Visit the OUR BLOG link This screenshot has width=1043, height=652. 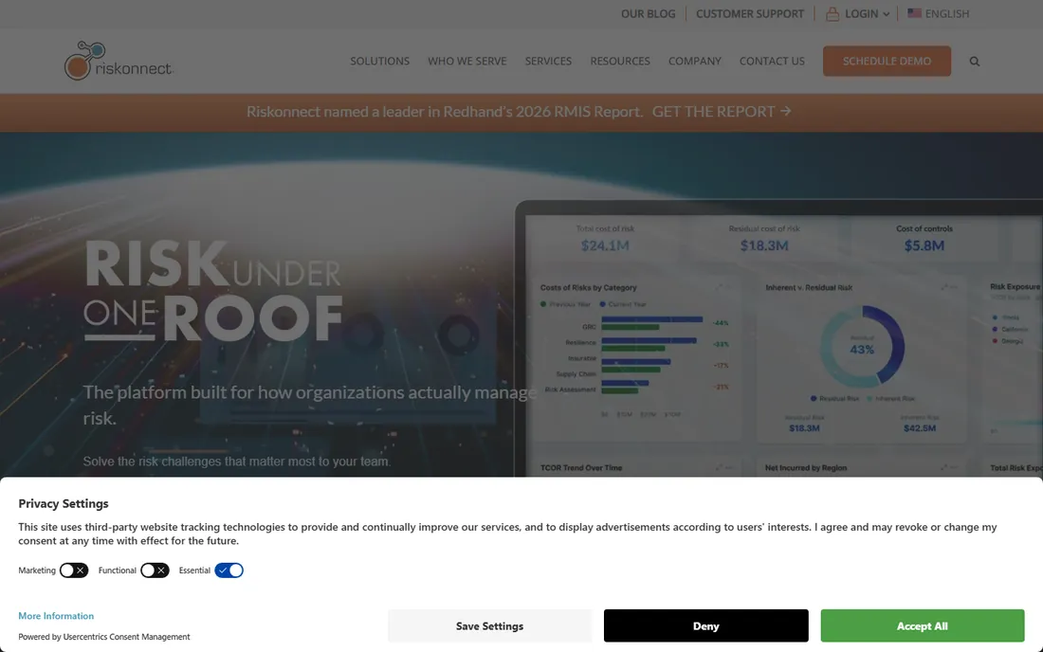coord(648,13)
